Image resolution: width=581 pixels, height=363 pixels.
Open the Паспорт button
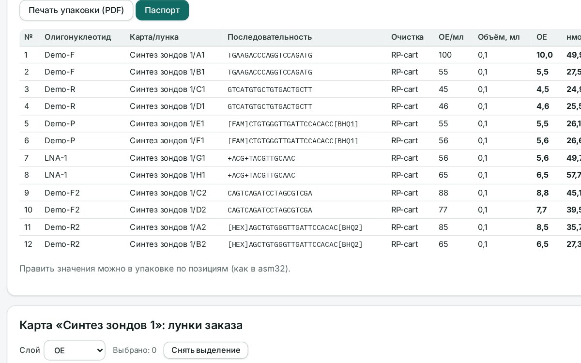[x=162, y=10]
